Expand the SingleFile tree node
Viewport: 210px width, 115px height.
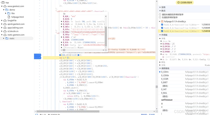(2, 20)
